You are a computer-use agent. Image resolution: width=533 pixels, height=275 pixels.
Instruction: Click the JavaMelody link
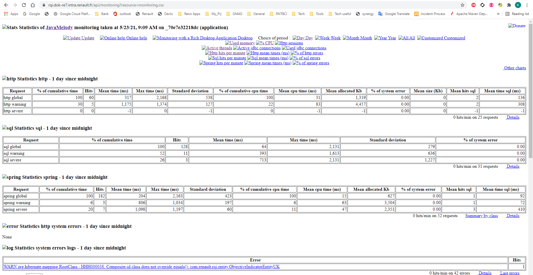tap(59, 27)
